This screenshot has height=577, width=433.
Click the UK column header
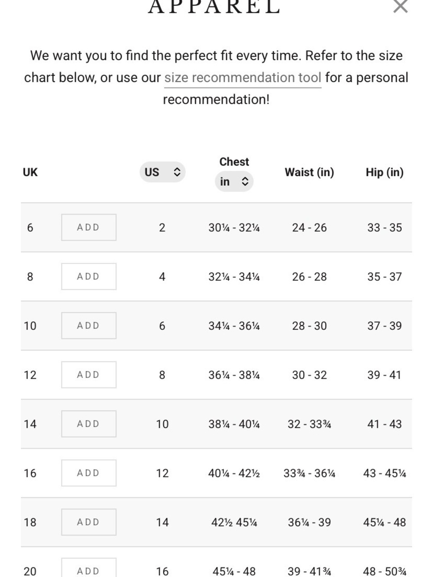[x=30, y=172]
